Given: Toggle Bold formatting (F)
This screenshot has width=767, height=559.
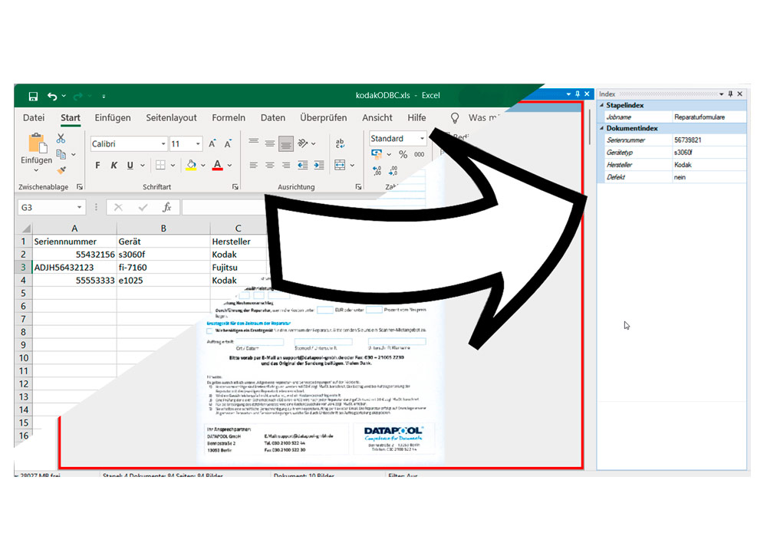Looking at the screenshot, I should (x=97, y=165).
